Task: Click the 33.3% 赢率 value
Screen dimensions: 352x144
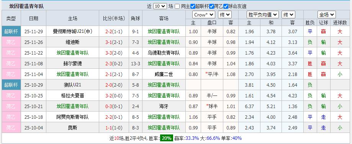Action: click(x=192, y=138)
